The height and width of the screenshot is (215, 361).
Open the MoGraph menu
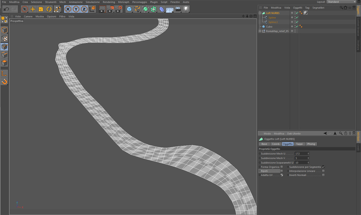(123, 2)
